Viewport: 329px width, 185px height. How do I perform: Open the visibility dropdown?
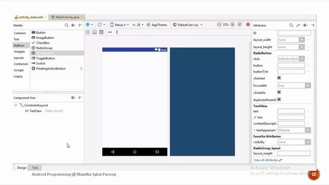point(308,142)
